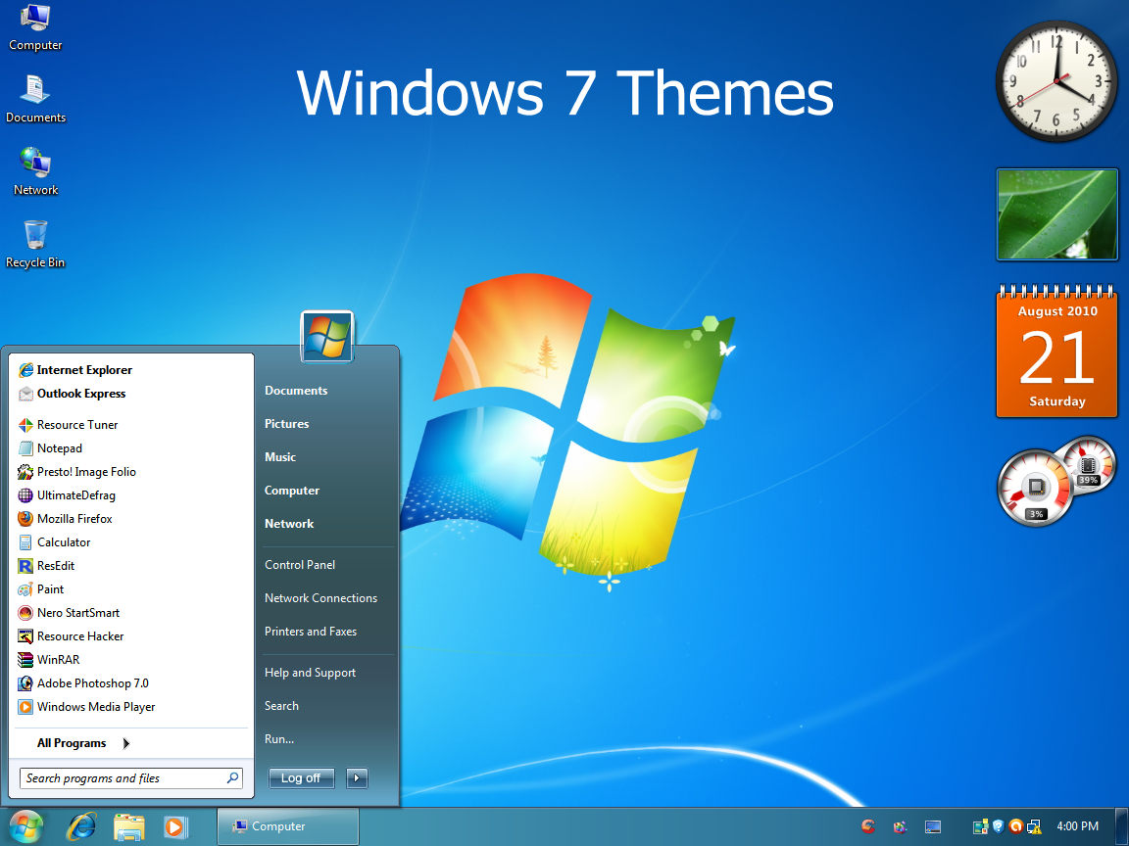Open the folder explorer taskbar icon
The height and width of the screenshot is (846, 1129).
(x=129, y=826)
